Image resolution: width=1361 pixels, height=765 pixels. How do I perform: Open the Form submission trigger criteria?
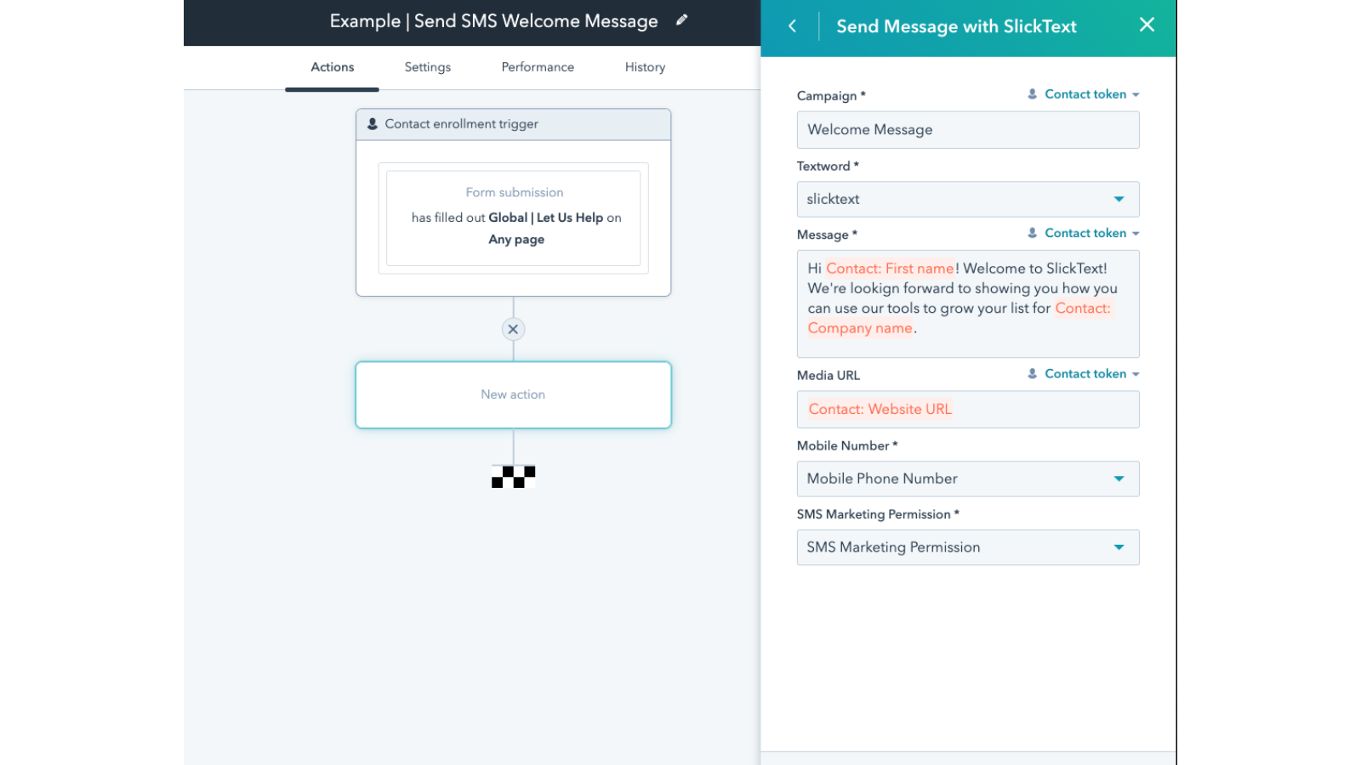click(x=513, y=218)
